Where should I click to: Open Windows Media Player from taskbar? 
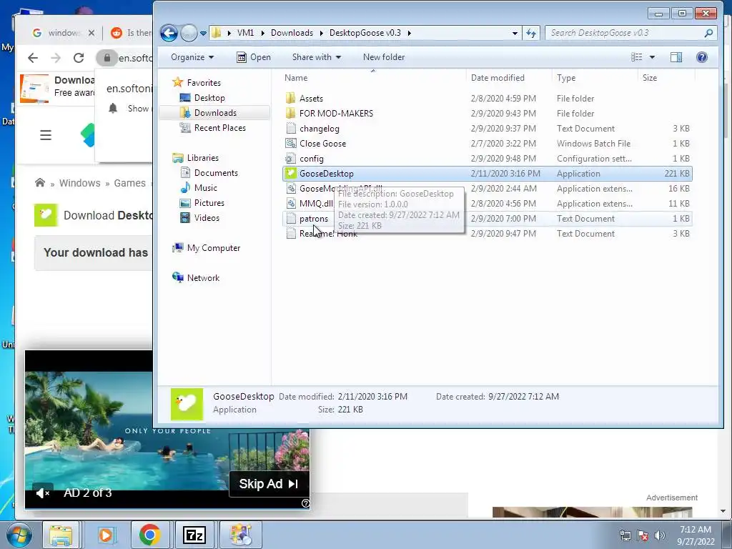[x=106, y=535]
